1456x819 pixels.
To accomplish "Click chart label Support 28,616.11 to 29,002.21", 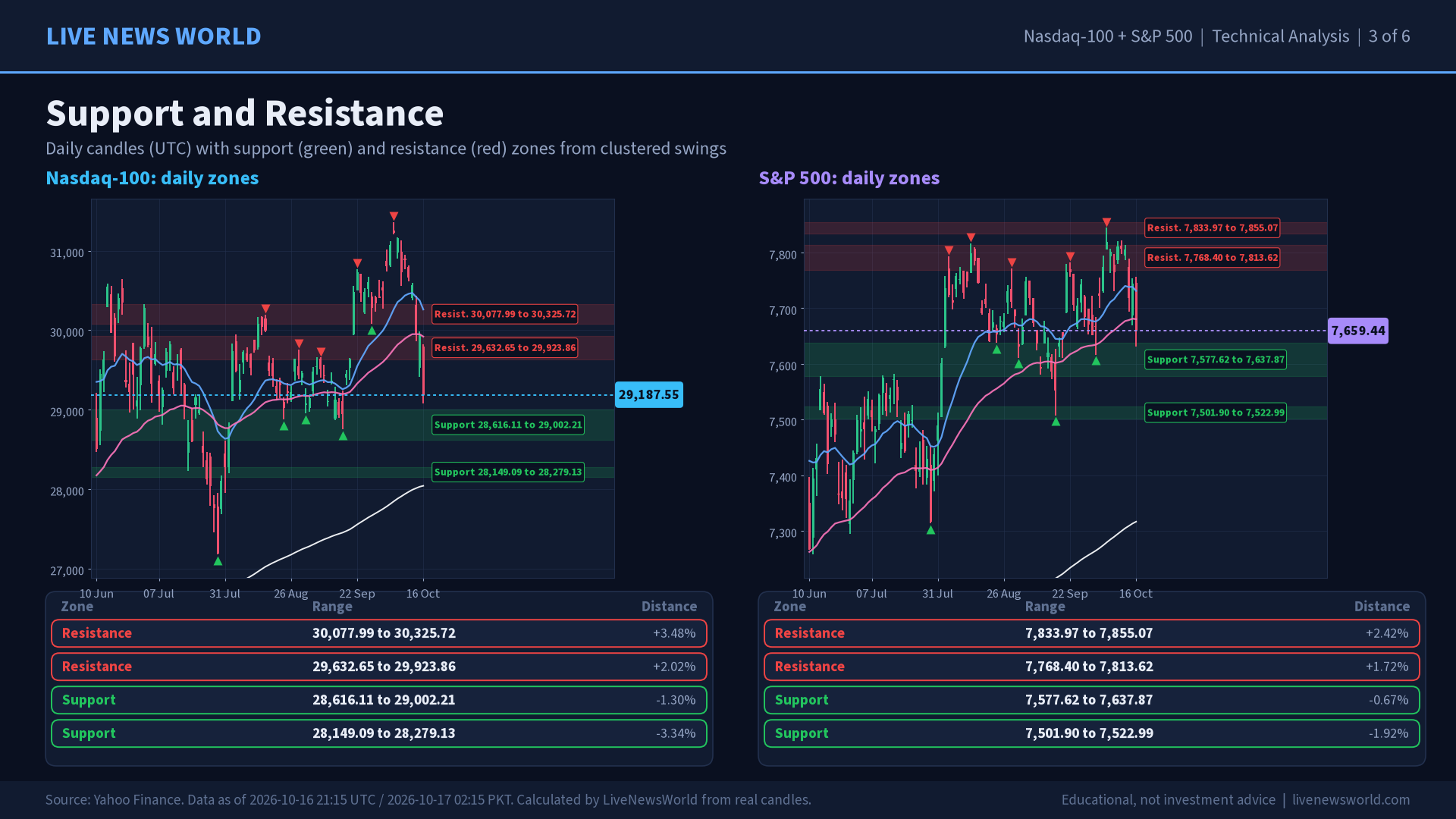I will point(508,425).
